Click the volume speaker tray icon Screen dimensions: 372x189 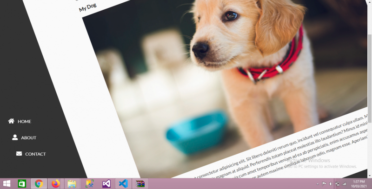click(x=331, y=184)
